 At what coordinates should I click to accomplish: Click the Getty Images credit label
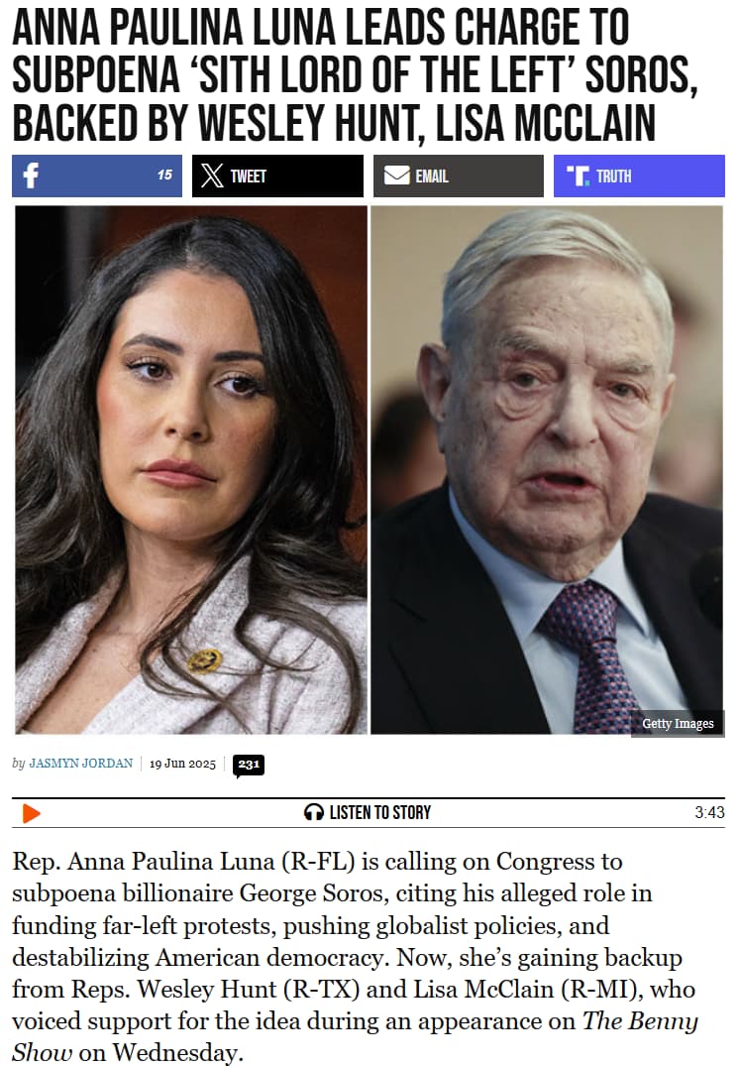click(678, 723)
